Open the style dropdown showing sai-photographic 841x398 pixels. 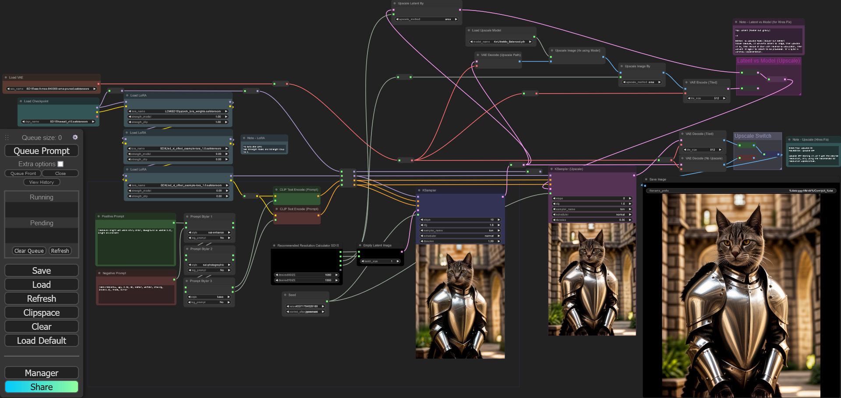210,265
